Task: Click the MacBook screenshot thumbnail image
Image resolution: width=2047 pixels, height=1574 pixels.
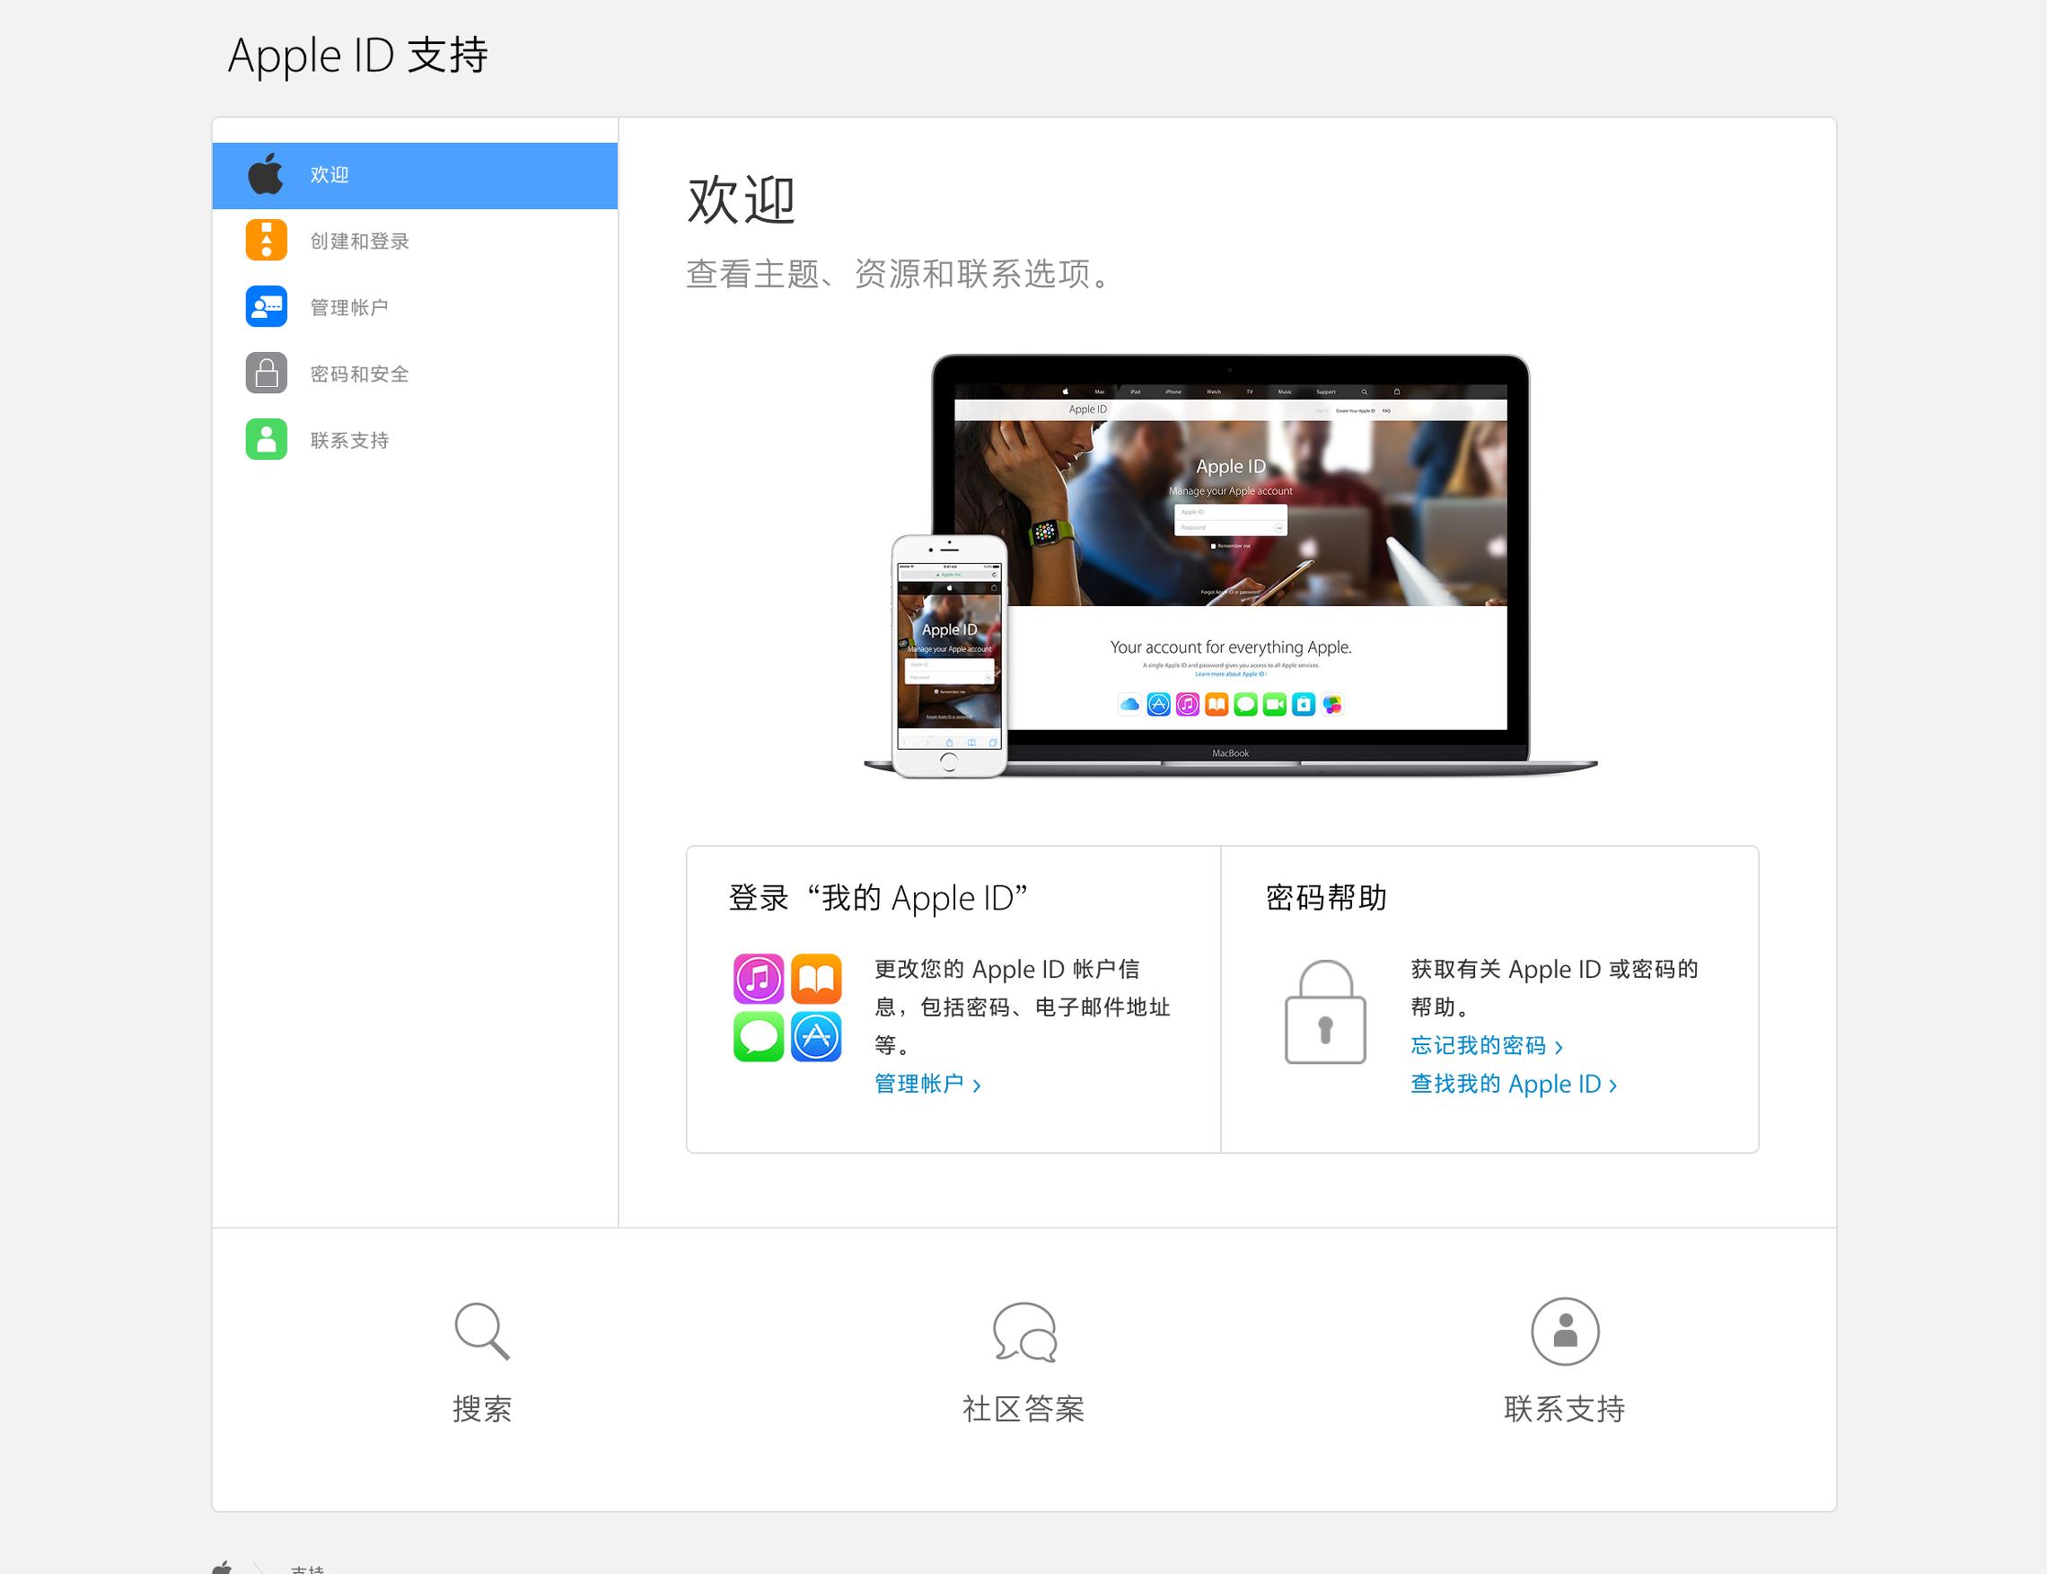Action: pyautogui.click(x=1227, y=562)
